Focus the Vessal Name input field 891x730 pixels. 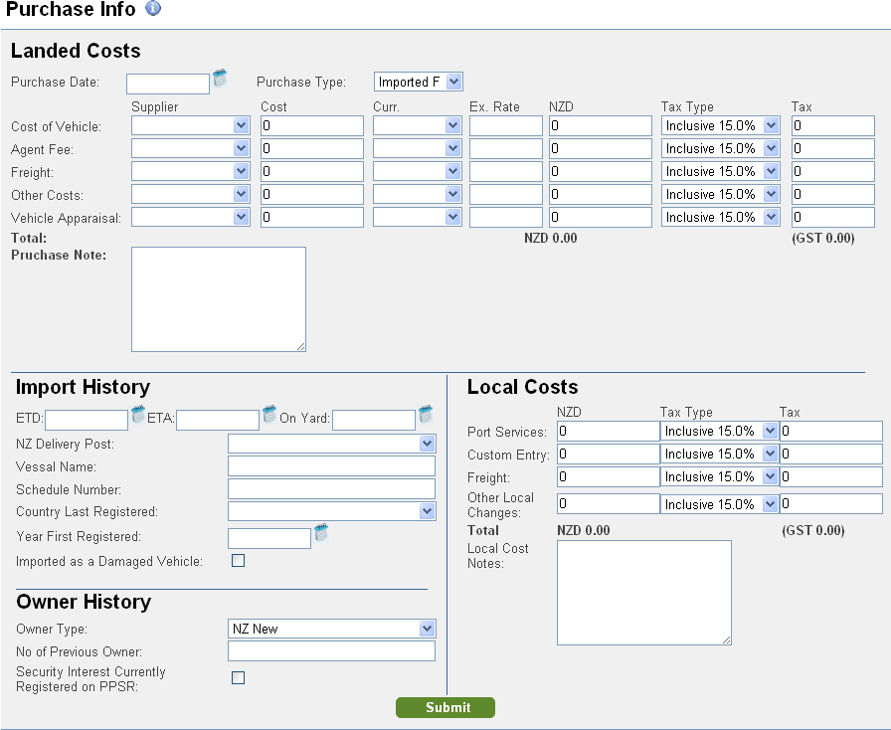coord(331,466)
